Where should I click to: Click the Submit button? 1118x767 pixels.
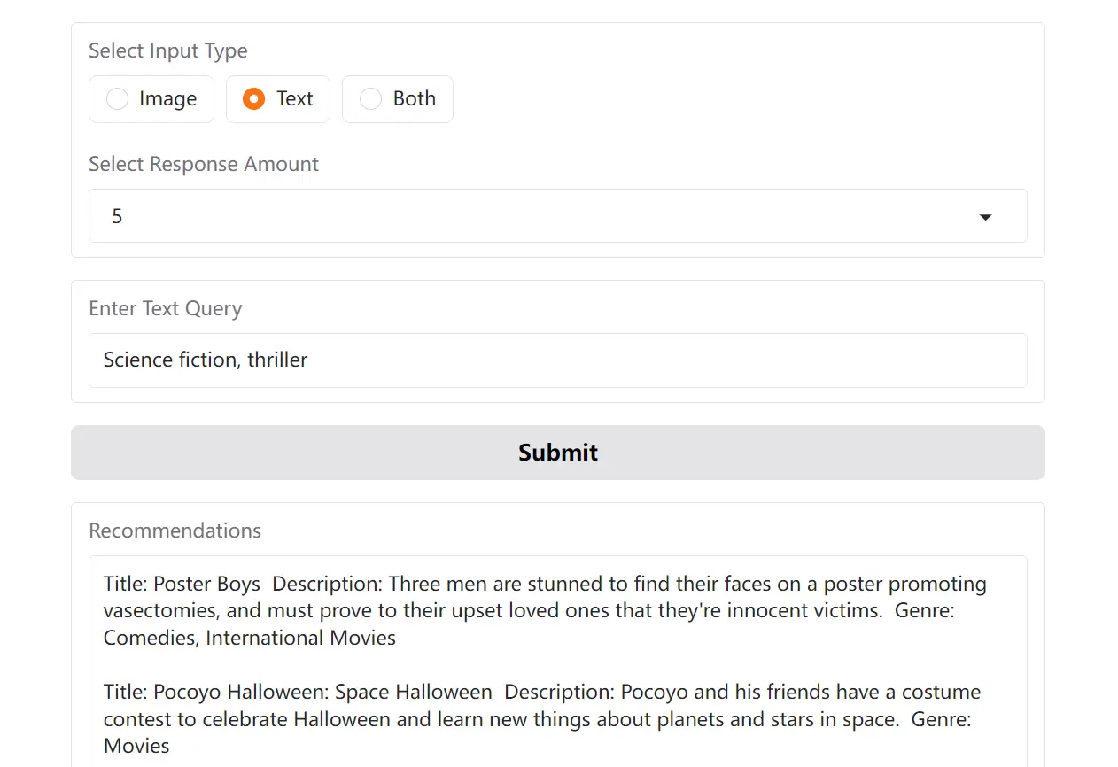pos(557,452)
